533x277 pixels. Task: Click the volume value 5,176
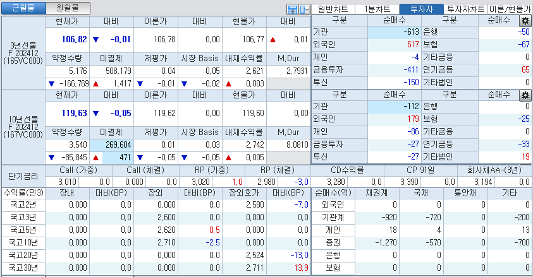point(78,71)
